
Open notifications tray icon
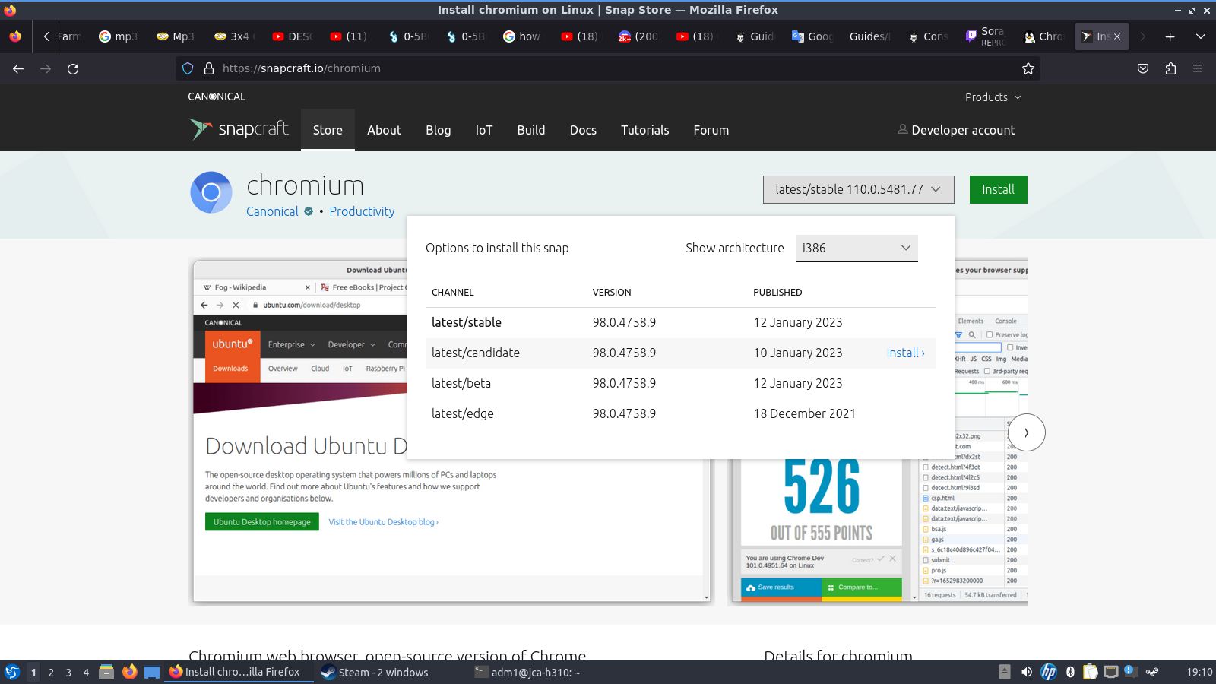(x=1130, y=672)
